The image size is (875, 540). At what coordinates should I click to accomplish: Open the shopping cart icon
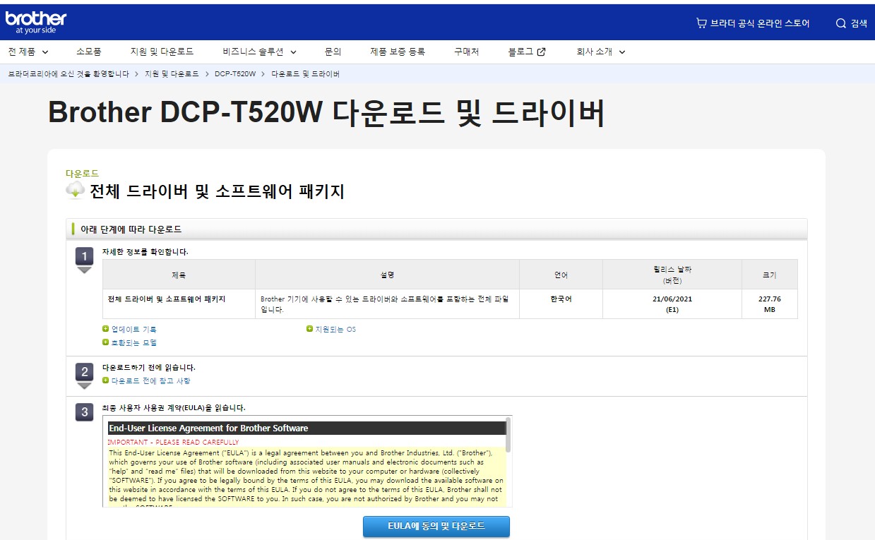click(701, 23)
